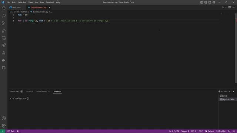Click line number 3 in gutter
The width and height of the screenshot is (237, 133).
(13, 21)
